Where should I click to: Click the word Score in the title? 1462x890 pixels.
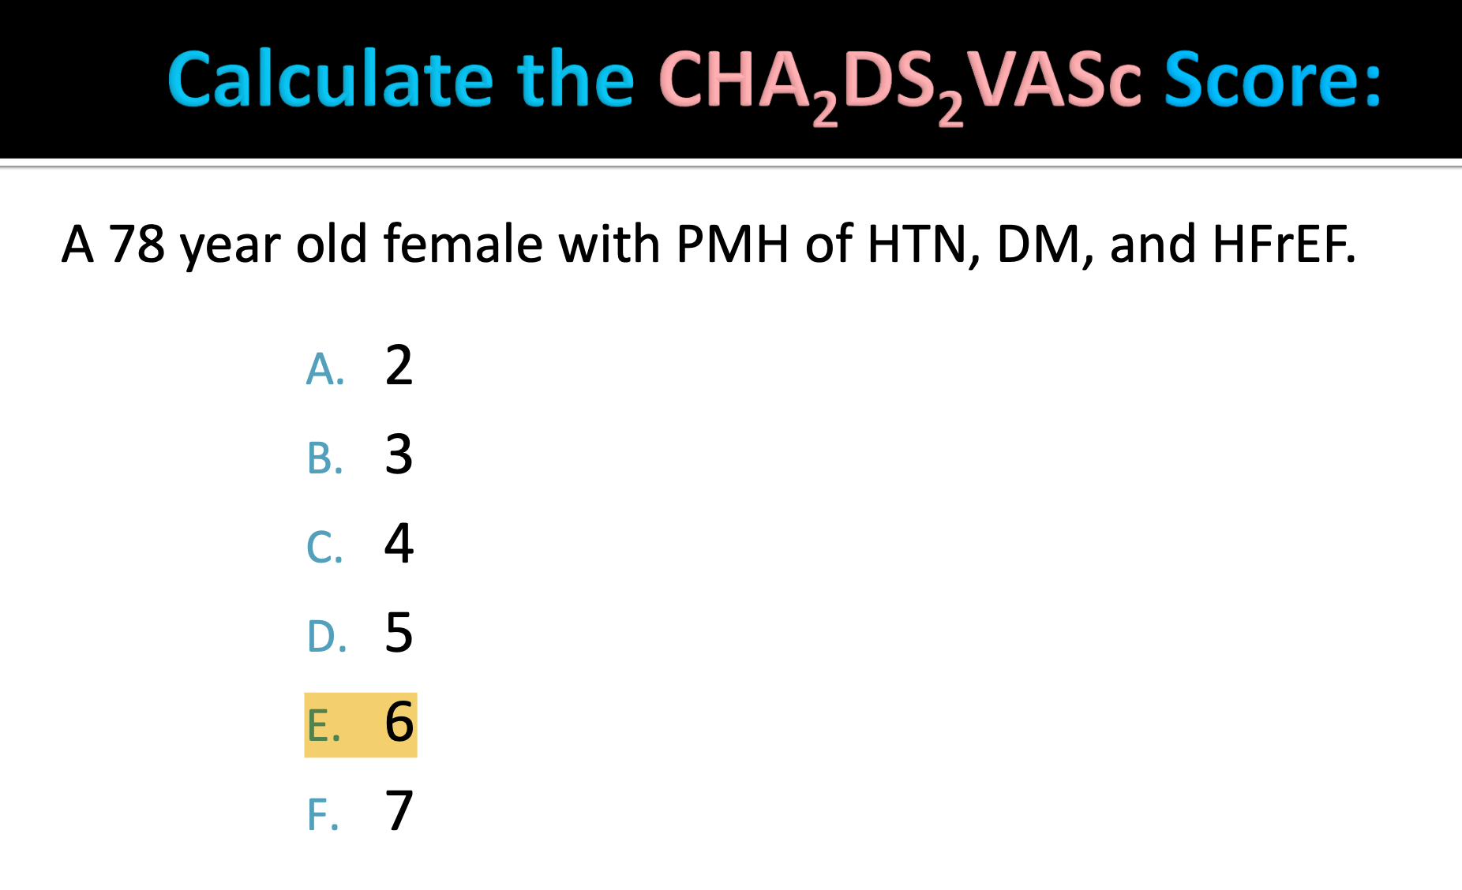point(1271,80)
